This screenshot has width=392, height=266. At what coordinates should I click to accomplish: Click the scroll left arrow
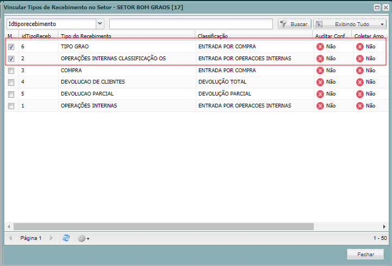(x=9, y=226)
